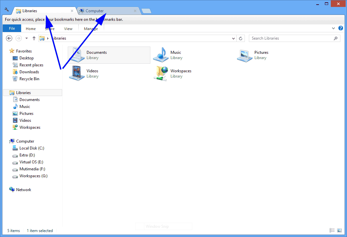Select the Libraries tab
The height and width of the screenshot is (237, 347).
click(45, 11)
